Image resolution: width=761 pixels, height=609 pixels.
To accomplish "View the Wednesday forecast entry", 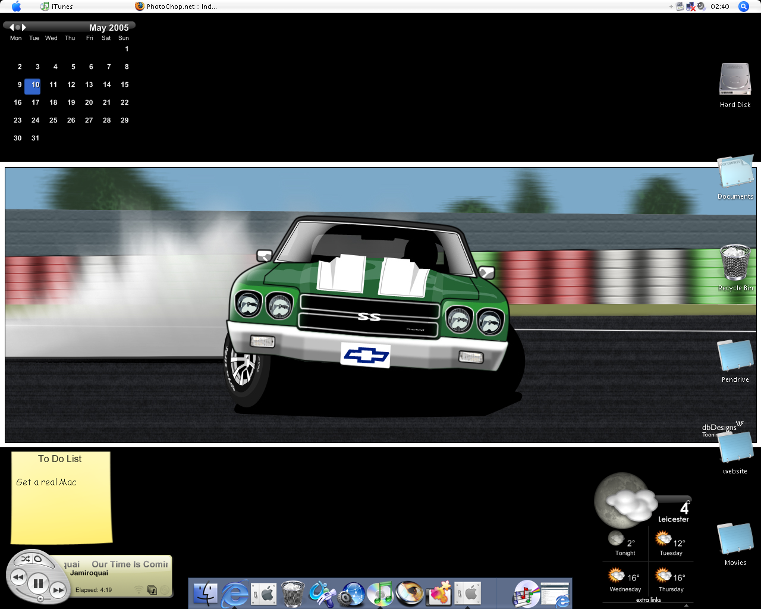I will pos(625,579).
